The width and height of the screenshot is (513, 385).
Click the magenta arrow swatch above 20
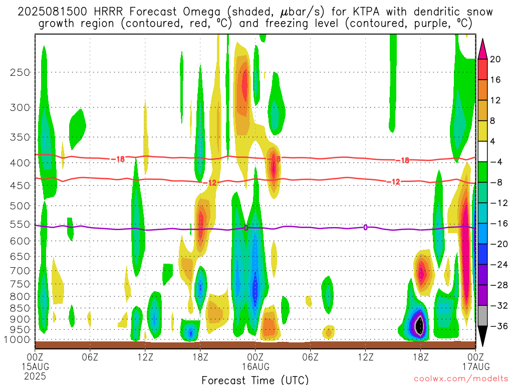tap(482, 49)
